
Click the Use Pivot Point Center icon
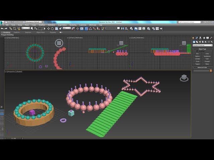pyautogui.click(x=73, y=29)
